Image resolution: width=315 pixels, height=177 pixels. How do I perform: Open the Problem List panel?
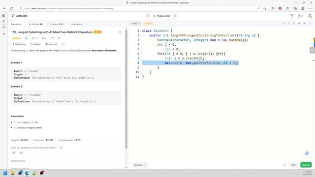pos(162,16)
